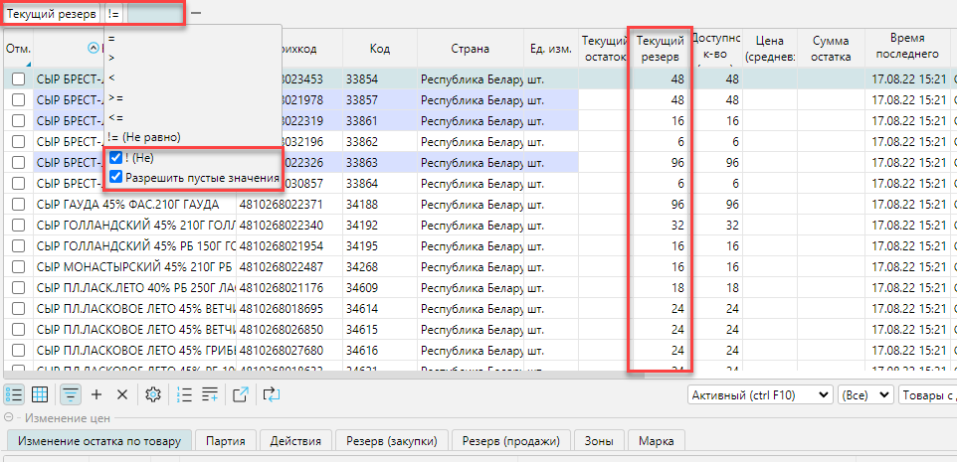Click the grid/table view icon
The height and width of the screenshot is (462, 957).
pos(41,394)
